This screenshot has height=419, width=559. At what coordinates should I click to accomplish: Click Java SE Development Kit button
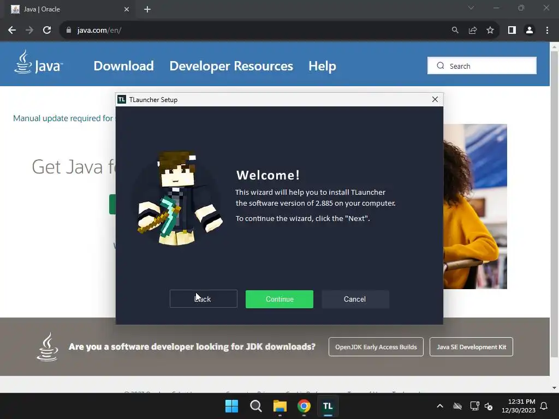pos(471,346)
